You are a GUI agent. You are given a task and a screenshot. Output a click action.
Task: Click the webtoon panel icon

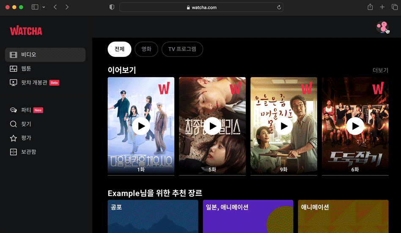coord(13,69)
